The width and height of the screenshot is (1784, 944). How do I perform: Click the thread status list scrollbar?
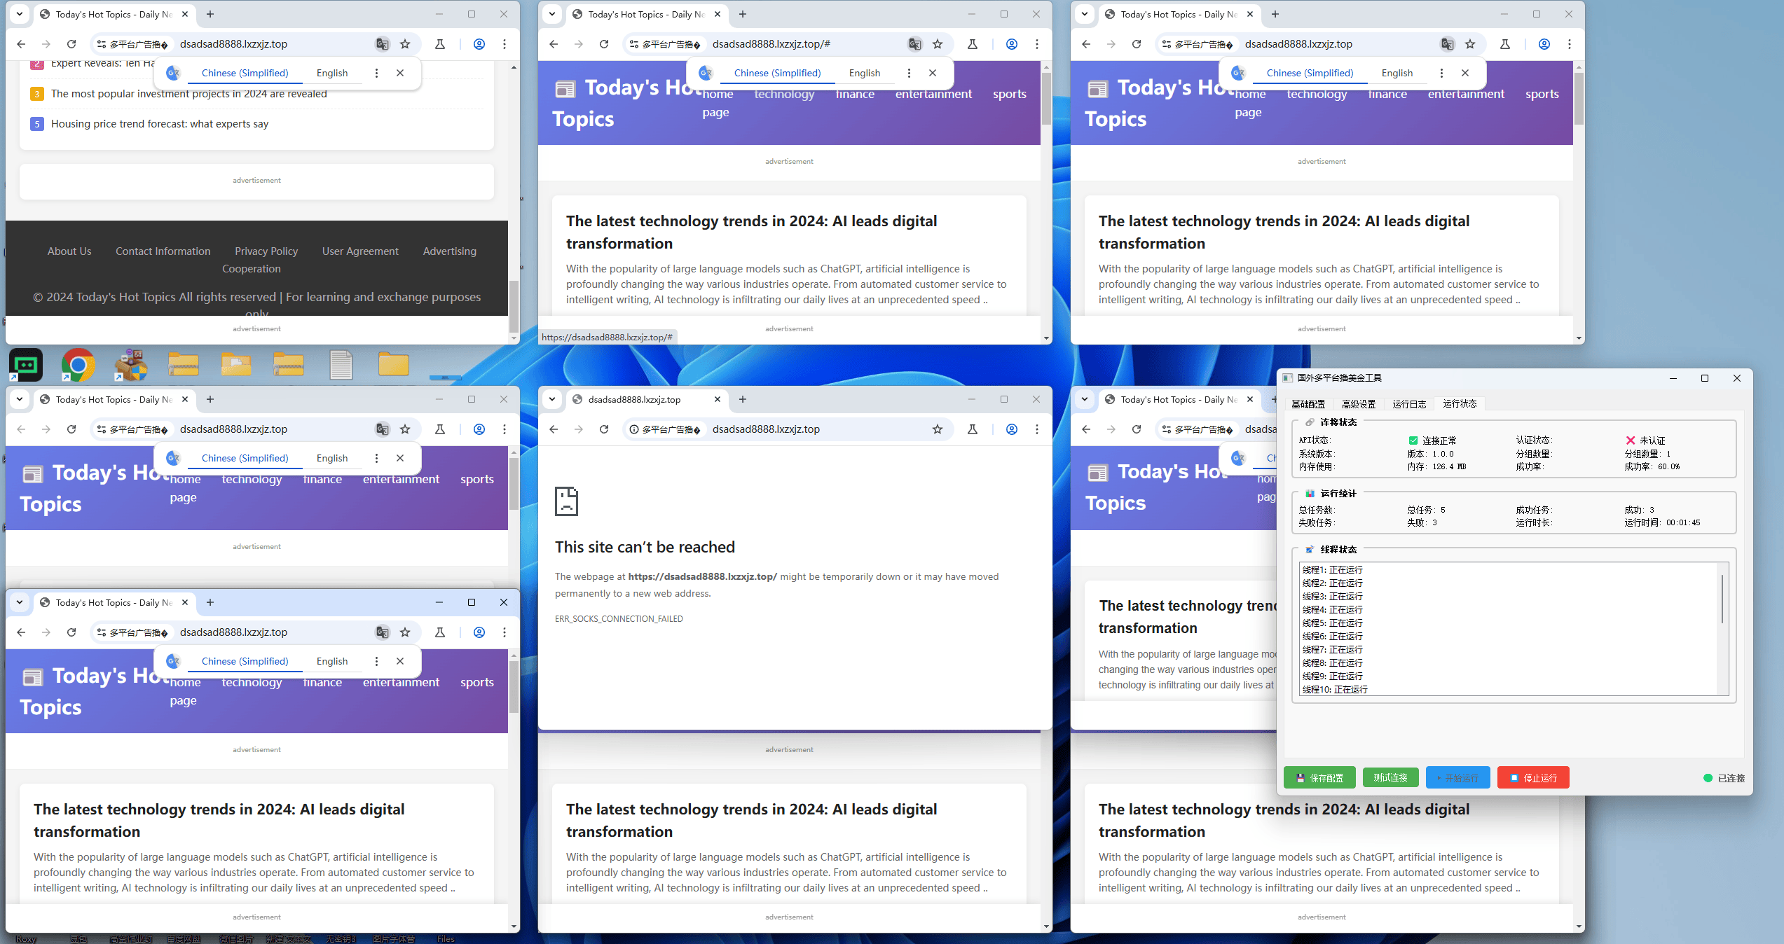coord(1722,599)
